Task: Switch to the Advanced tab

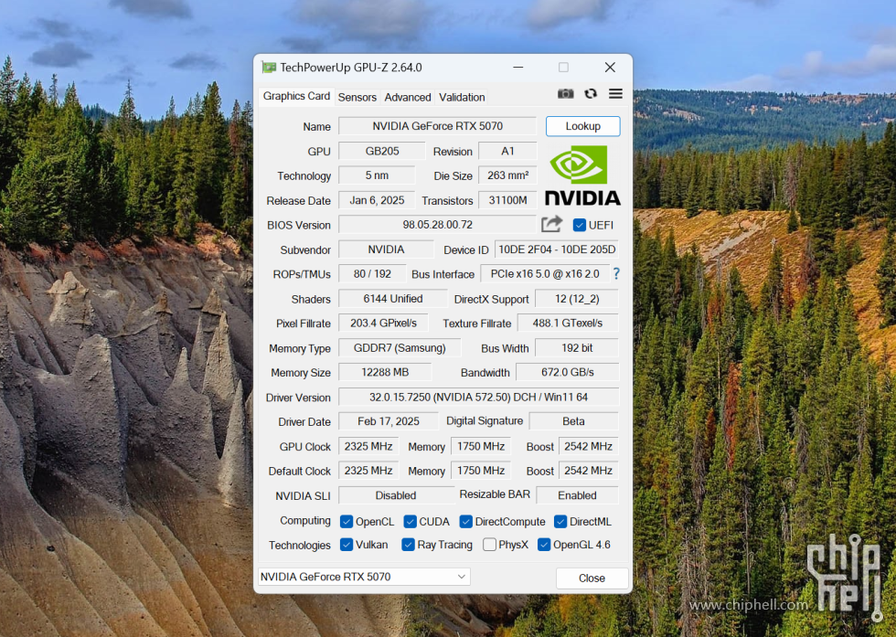Action: tap(408, 97)
